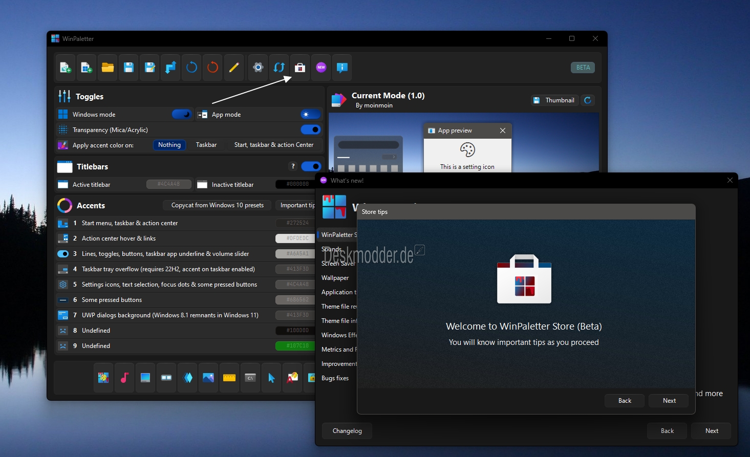750x457 pixels.
Task: Toggle Transparency (Mica/Acrylic) switch
Action: tap(311, 129)
